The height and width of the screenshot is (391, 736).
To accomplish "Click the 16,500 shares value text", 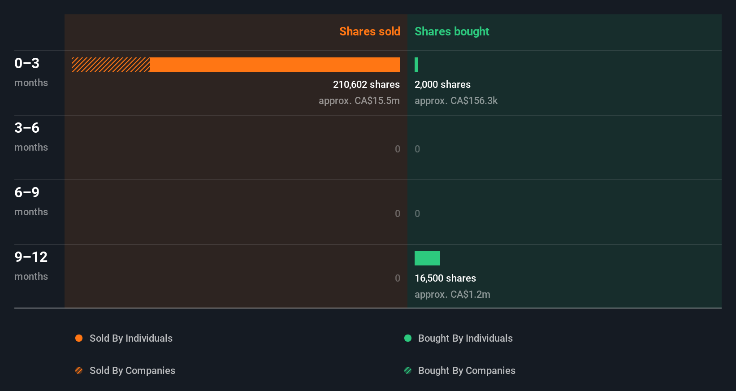I will pyautogui.click(x=445, y=278).
